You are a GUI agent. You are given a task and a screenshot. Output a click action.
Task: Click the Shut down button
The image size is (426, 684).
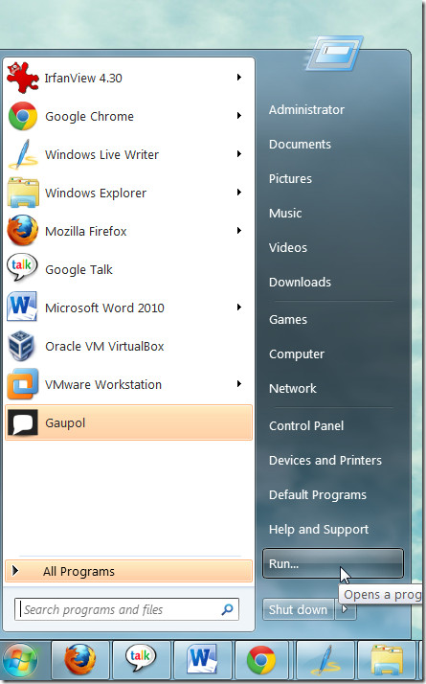(299, 609)
